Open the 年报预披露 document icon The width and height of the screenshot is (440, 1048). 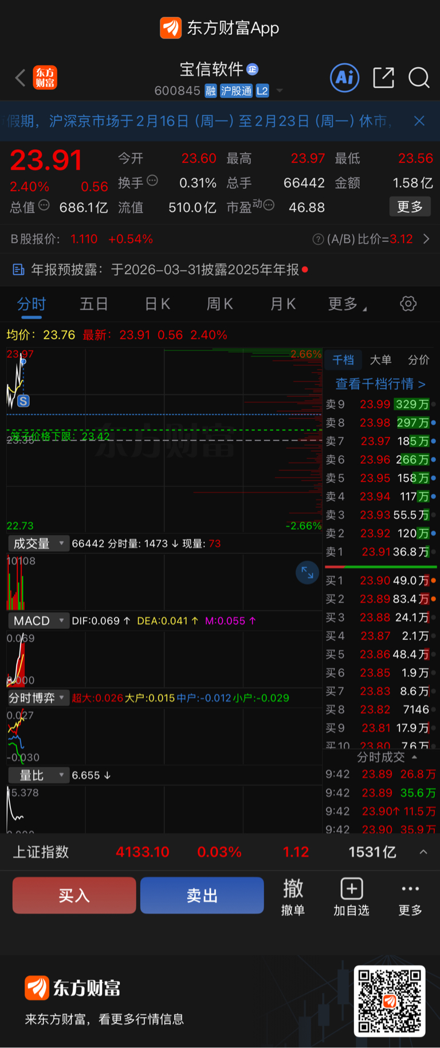18,269
